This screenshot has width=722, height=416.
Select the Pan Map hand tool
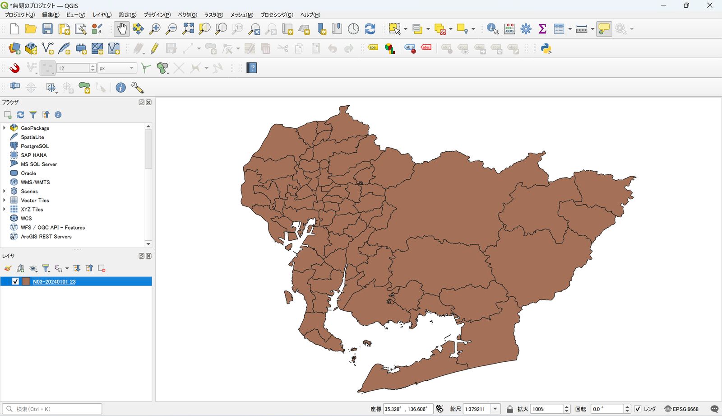point(122,29)
